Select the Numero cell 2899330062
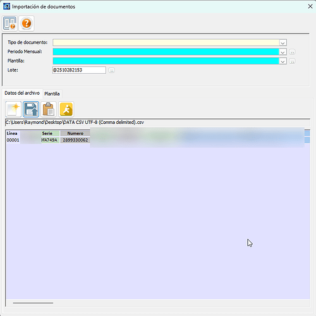The height and width of the screenshot is (316, 316). click(x=75, y=140)
